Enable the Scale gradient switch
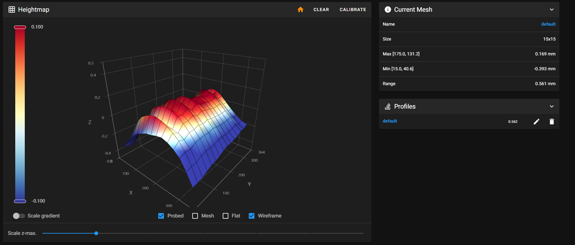Viewport: 575px width, 245px height. (19, 216)
